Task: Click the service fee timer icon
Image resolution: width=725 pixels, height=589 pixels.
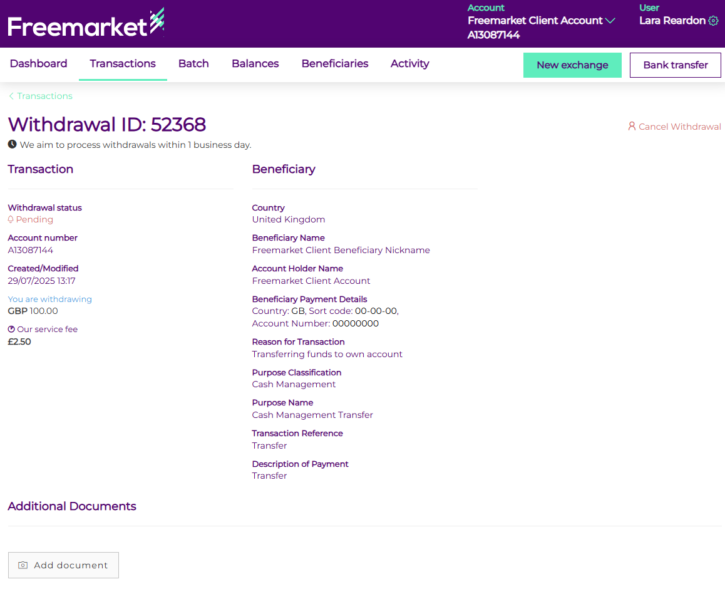Action: [11, 330]
